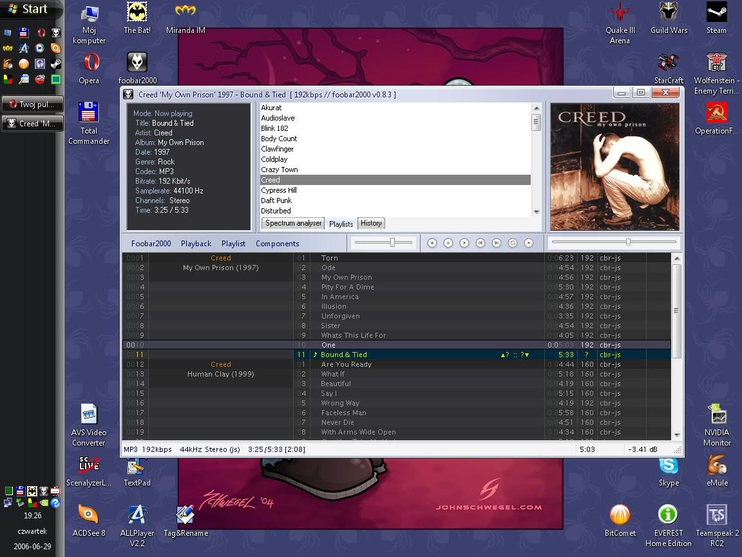Open Miranda IM desktop icon
The width and height of the screenshot is (742, 557).
click(x=185, y=18)
